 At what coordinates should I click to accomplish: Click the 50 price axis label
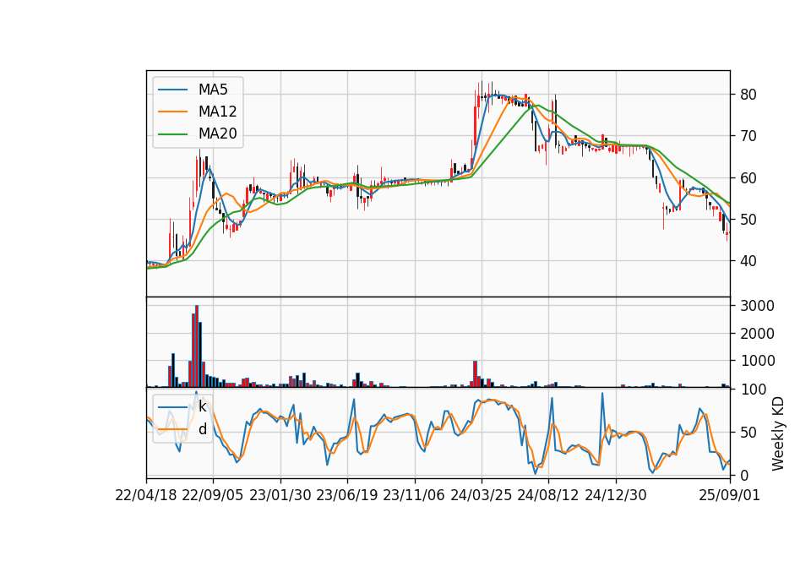click(748, 220)
